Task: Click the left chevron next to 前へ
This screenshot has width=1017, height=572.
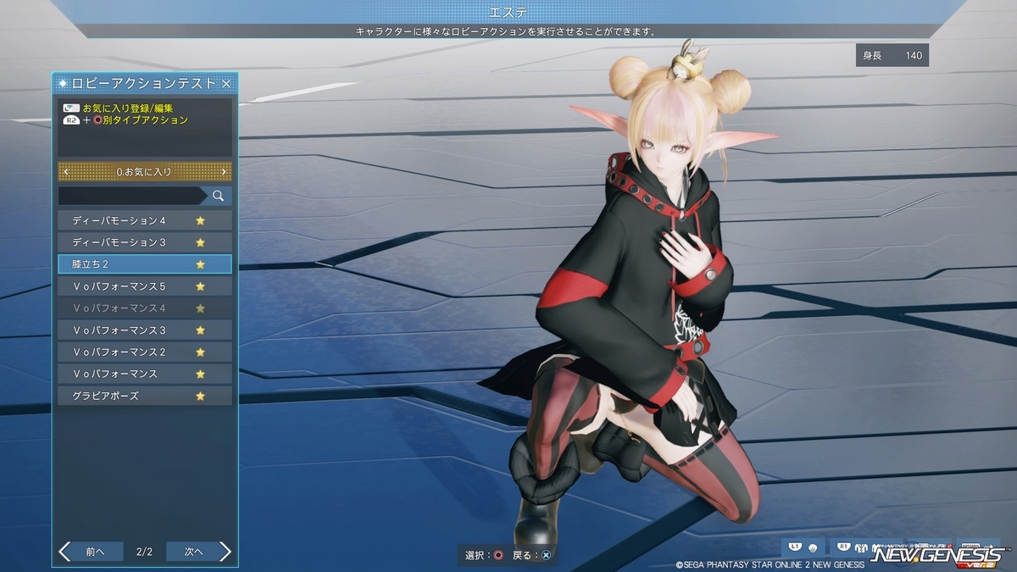Action: (64, 552)
